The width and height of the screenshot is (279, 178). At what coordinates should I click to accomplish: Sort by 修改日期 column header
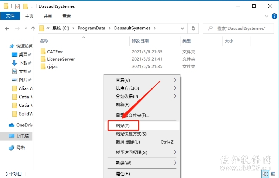coord(140,41)
